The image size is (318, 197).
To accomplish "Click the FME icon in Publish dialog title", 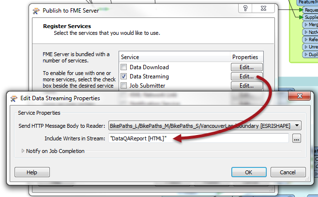I will (36, 11).
